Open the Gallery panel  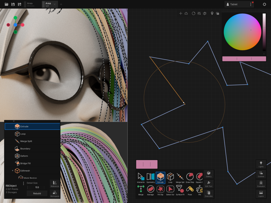tap(209, 174)
